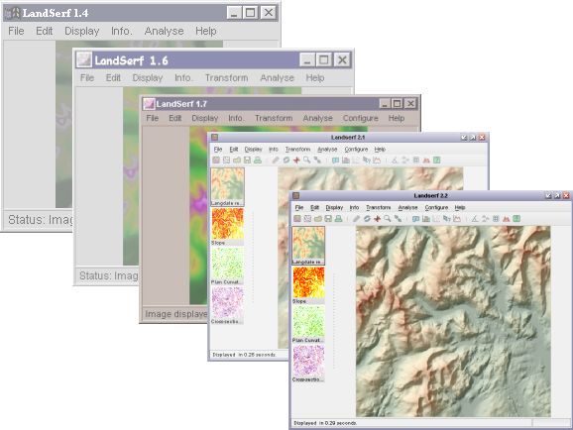
Task: Select the red cross pointer tool in Landserf 2.2
Action: coord(377,219)
